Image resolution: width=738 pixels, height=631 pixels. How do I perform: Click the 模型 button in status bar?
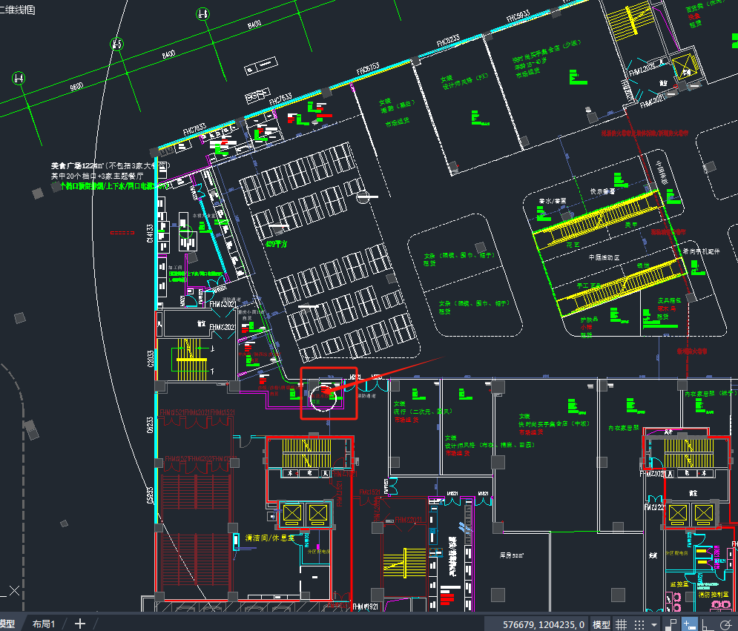pyautogui.click(x=602, y=624)
